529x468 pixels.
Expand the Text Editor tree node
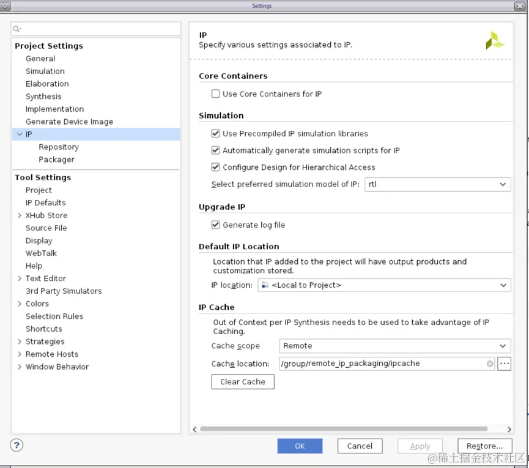(20, 279)
